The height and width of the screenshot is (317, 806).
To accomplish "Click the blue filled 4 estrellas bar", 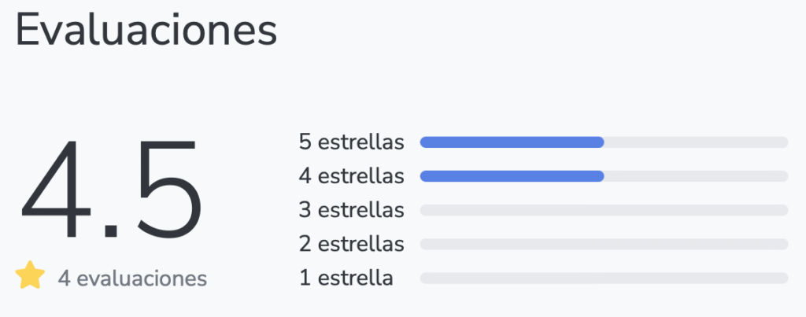I will (512, 176).
